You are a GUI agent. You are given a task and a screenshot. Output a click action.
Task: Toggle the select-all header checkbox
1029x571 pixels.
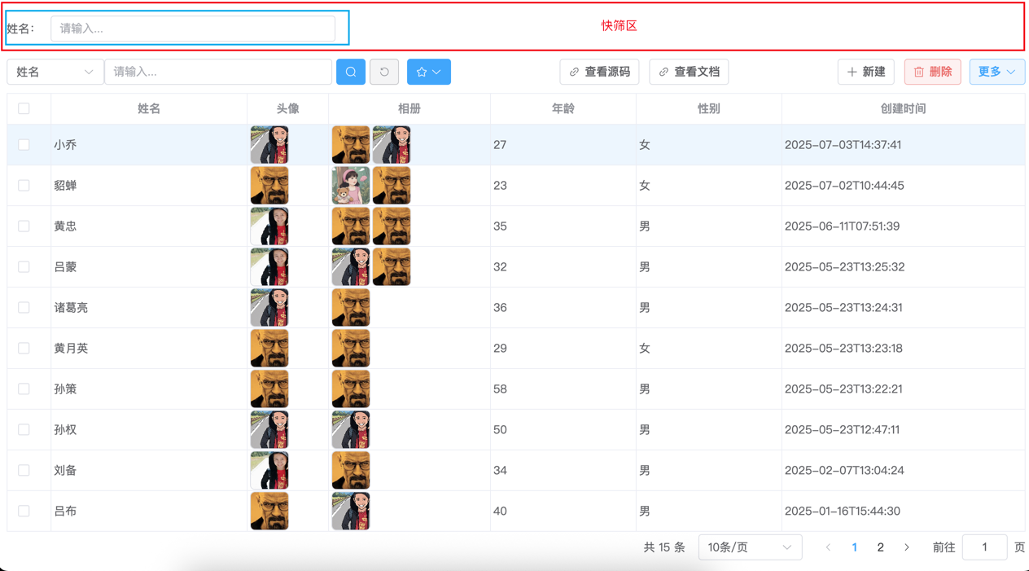(x=24, y=108)
